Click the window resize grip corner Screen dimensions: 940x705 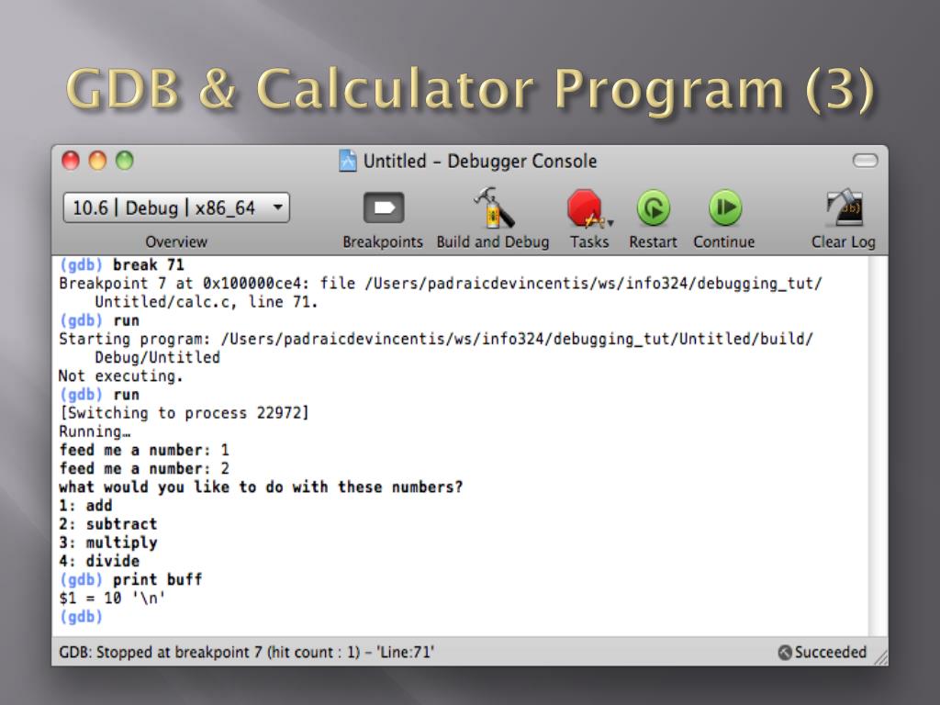coord(880,658)
